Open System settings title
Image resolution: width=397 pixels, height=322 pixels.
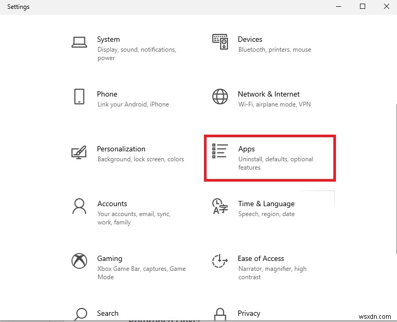click(x=109, y=39)
